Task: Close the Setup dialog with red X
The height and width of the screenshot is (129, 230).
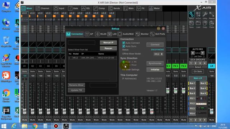Action: [163, 29]
